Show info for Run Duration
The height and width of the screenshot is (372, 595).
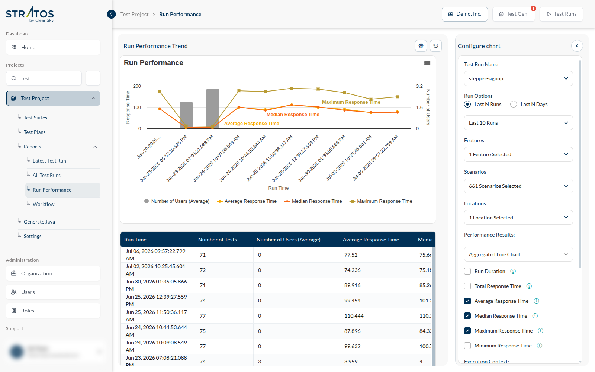point(513,271)
